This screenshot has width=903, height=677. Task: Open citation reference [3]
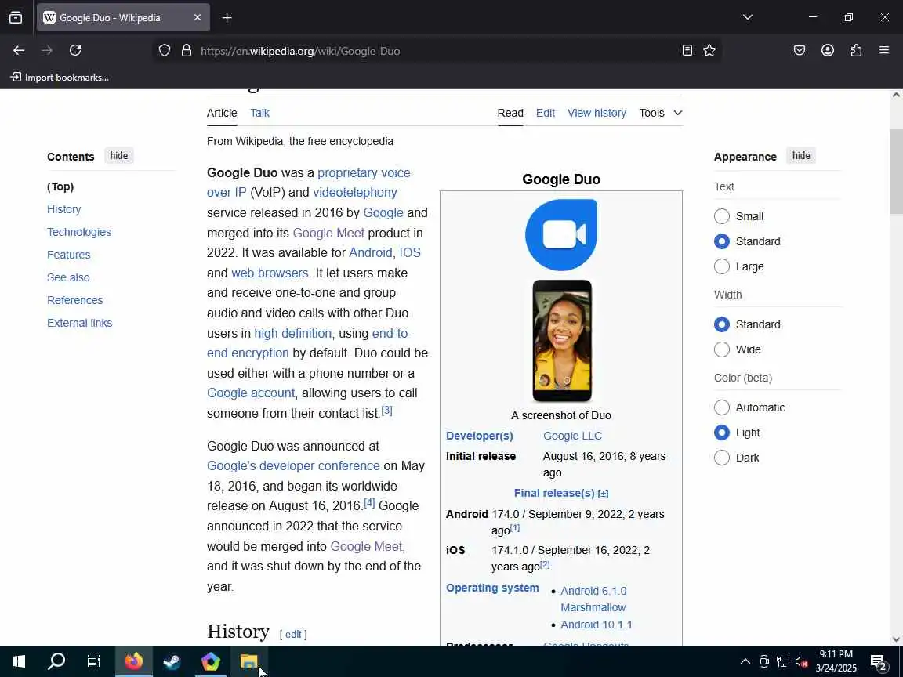click(x=387, y=411)
